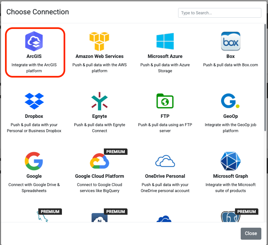
Task: Click the GeoOp title label
Action: [231, 116]
